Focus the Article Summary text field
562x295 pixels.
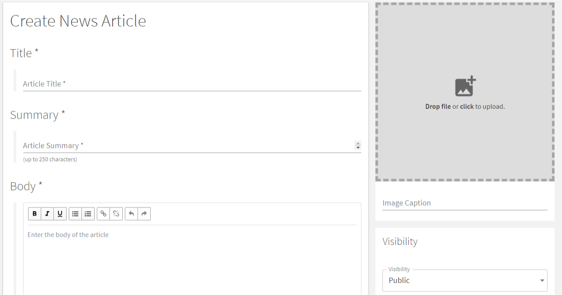188,145
